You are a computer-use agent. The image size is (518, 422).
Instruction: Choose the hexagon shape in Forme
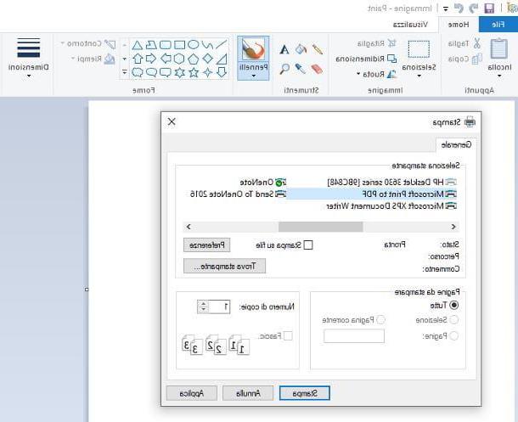coord(179,59)
